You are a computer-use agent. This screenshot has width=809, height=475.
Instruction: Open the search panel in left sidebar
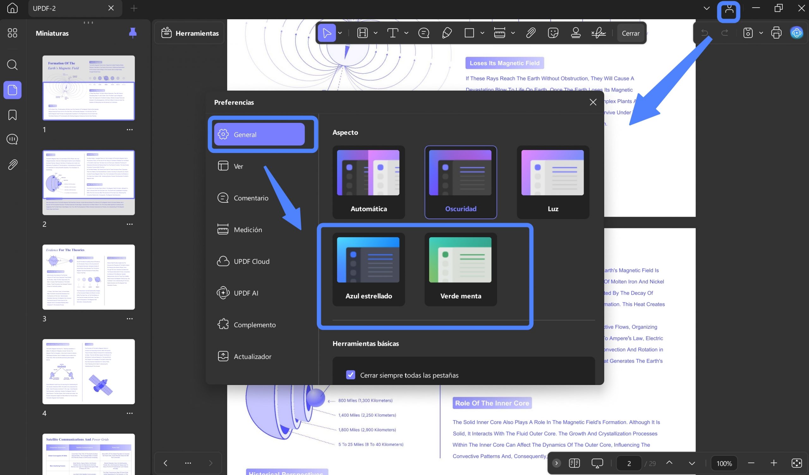tap(12, 64)
